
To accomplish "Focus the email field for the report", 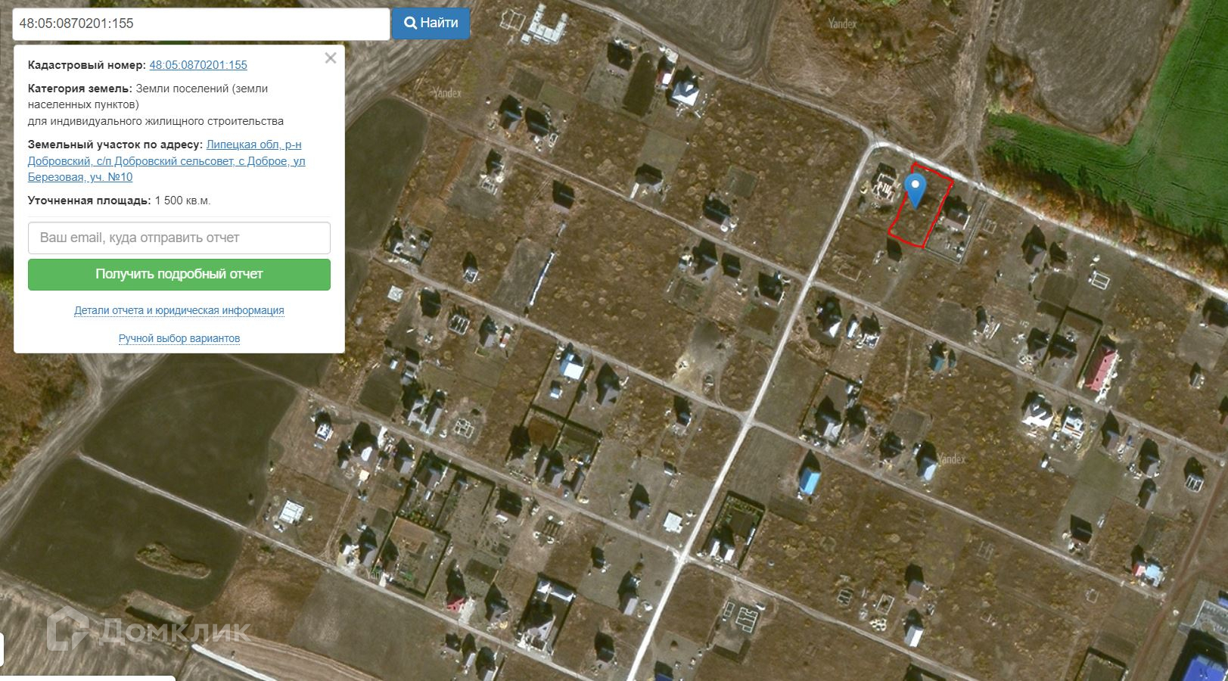I will [x=179, y=238].
